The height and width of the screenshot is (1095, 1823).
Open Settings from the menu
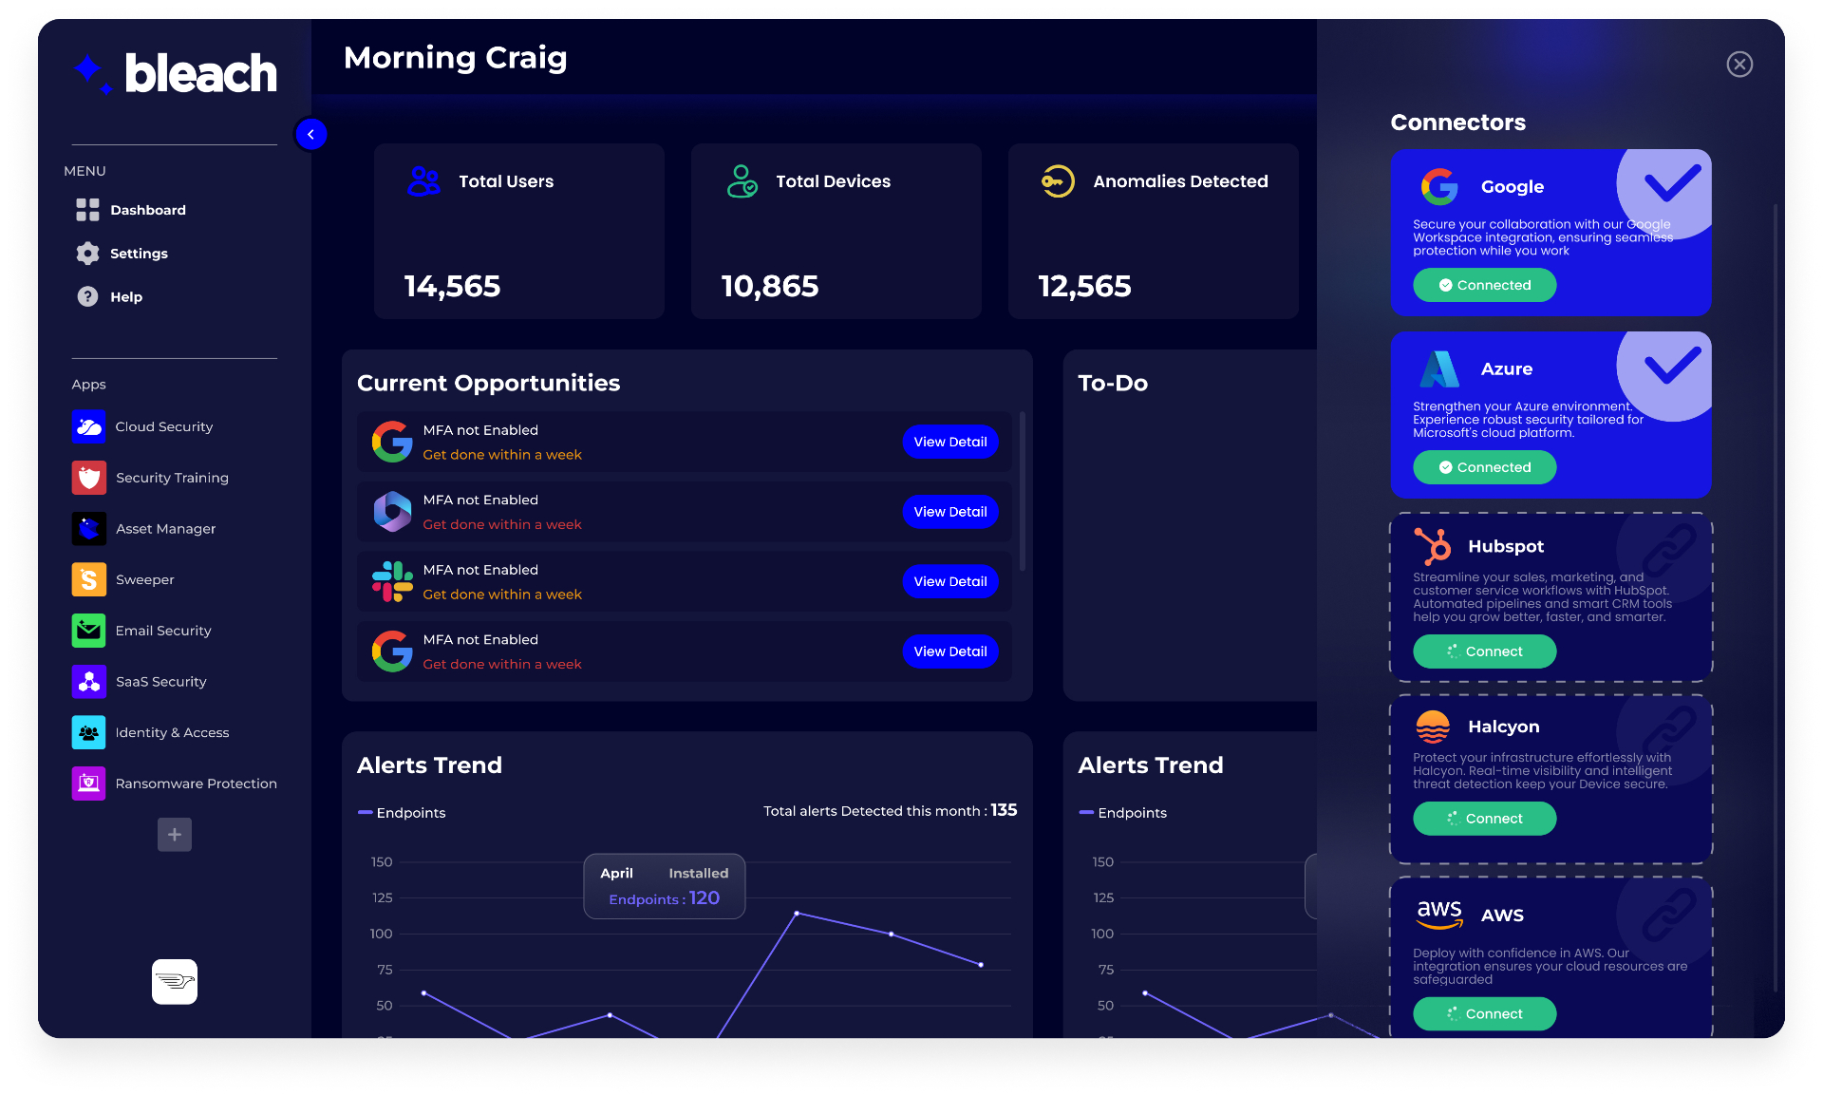[139, 254]
